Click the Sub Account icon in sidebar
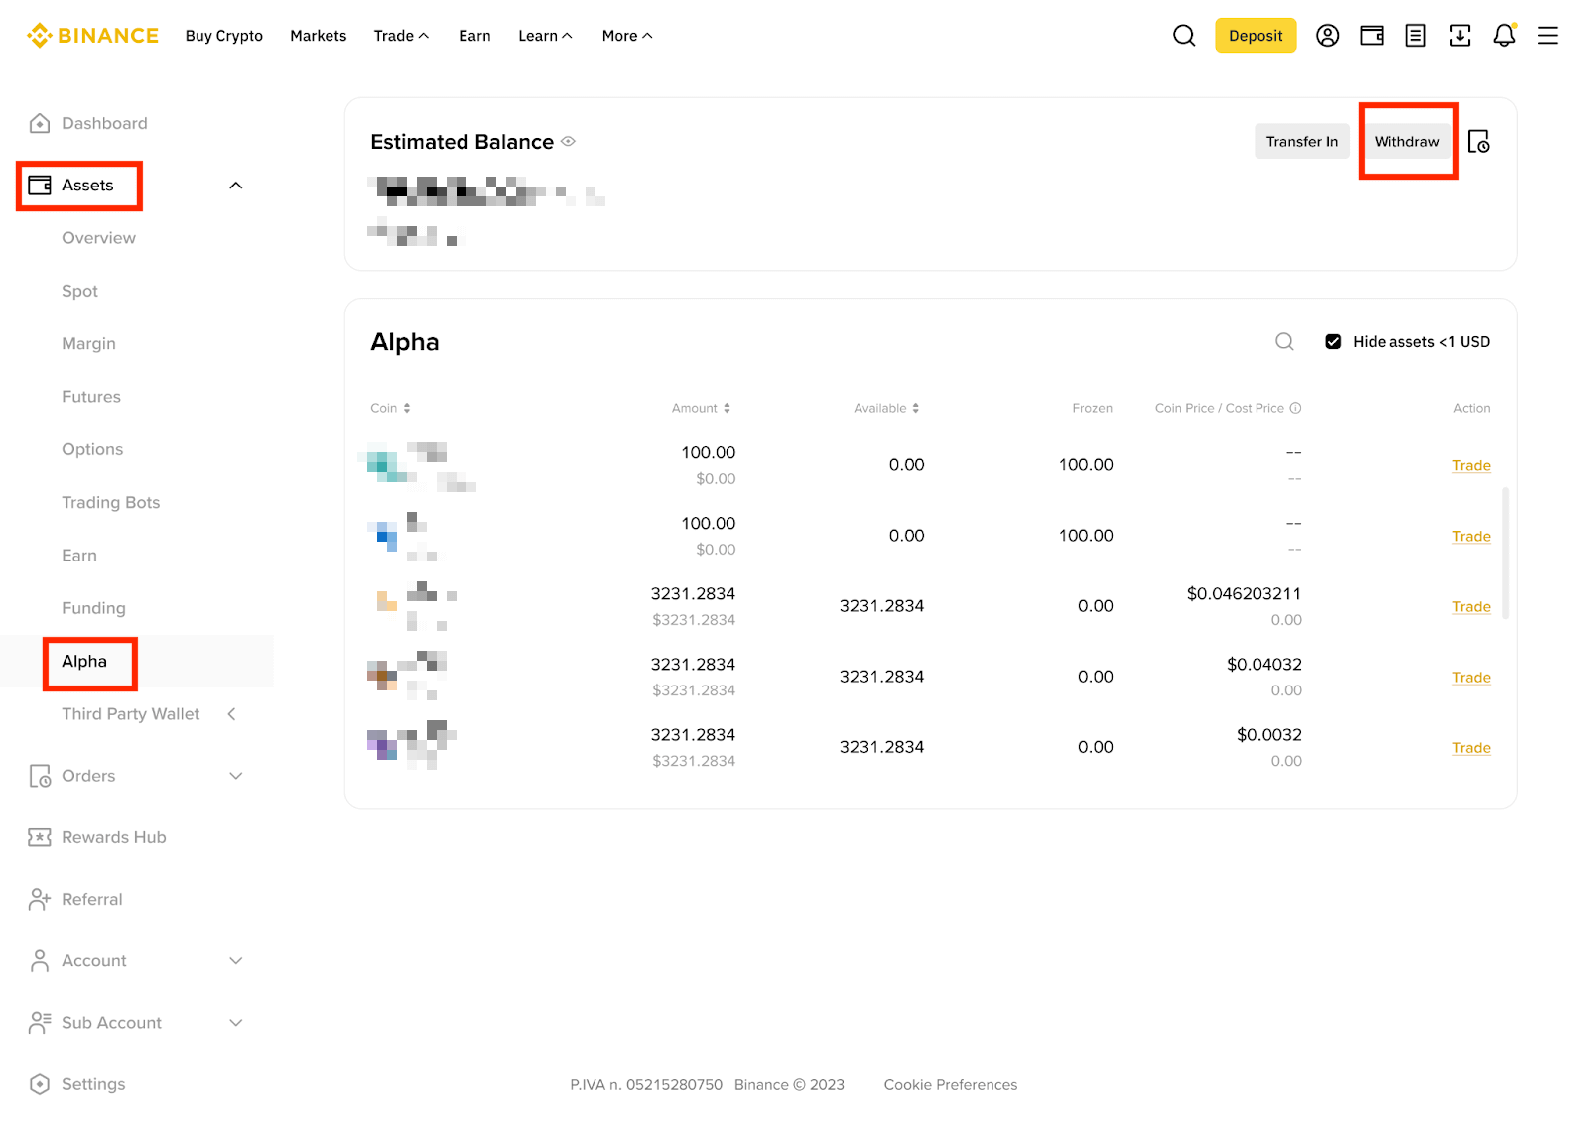The height and width of the screenshot is (1122, 1588). 40,1023
